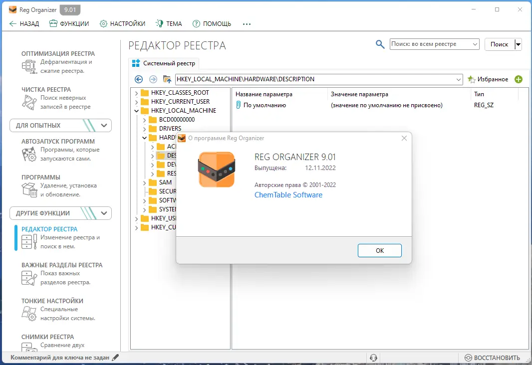Click НАЗАД in top menu
This screenshot has width=532, height=365.
point(24,24)
